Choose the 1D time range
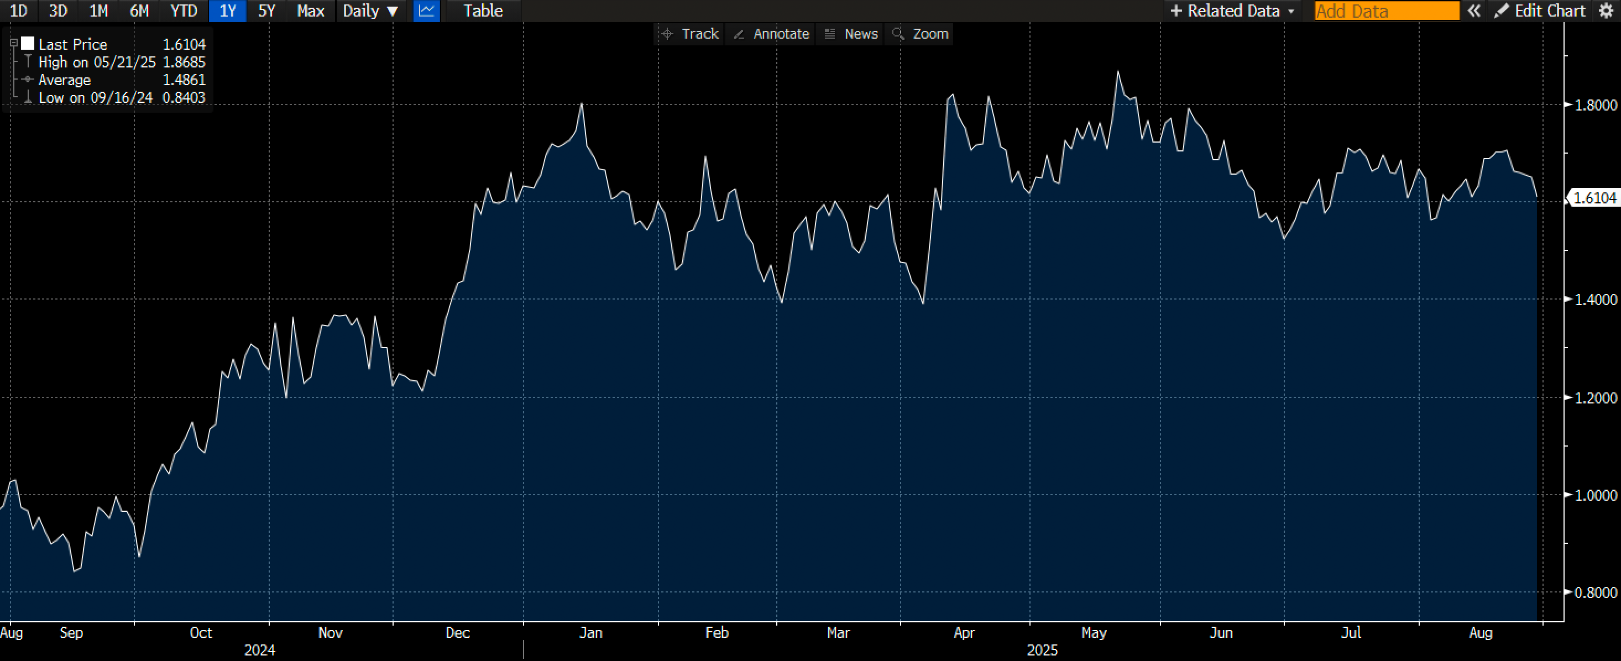The width and height of the screenshot is (1621, 661). pyautogui.click(x=19, y=11)
